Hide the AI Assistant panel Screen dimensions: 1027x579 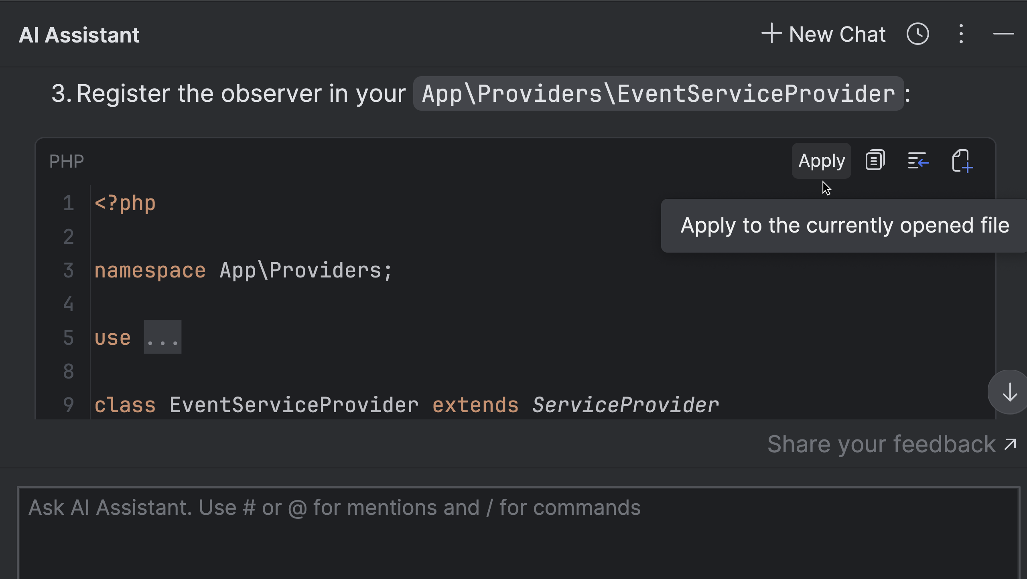coord(1003,34)
